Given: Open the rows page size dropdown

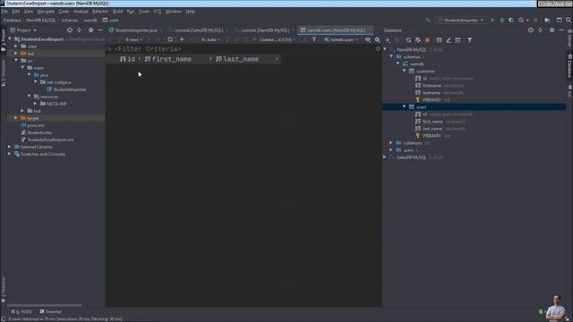Looking at the screenshot, I should (133, 39).
